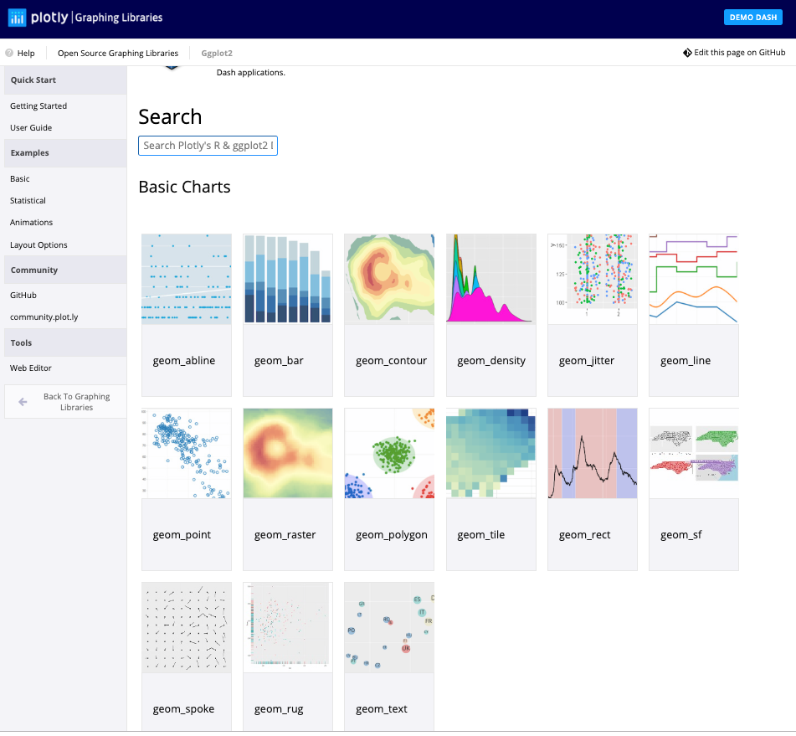Image resolution: width=796 pixels, height=736 pixels.
Task: Click the GitHub edit page icon
Action: pyautogui.click(x=687, y=53)
